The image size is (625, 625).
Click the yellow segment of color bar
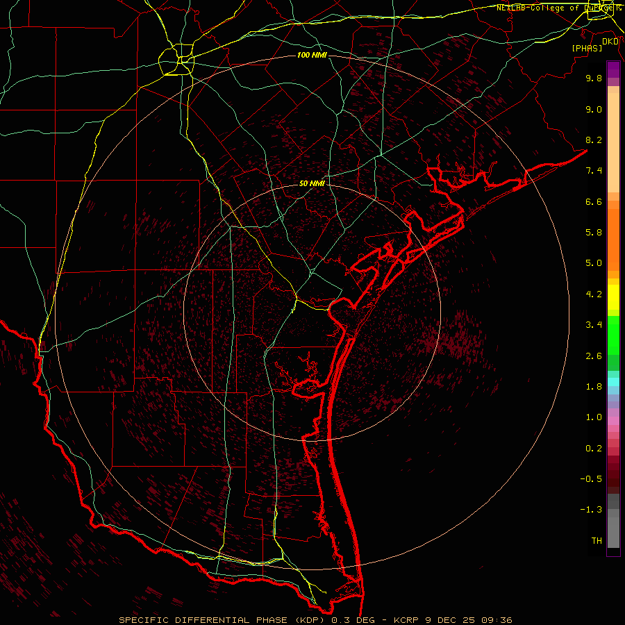613,297
